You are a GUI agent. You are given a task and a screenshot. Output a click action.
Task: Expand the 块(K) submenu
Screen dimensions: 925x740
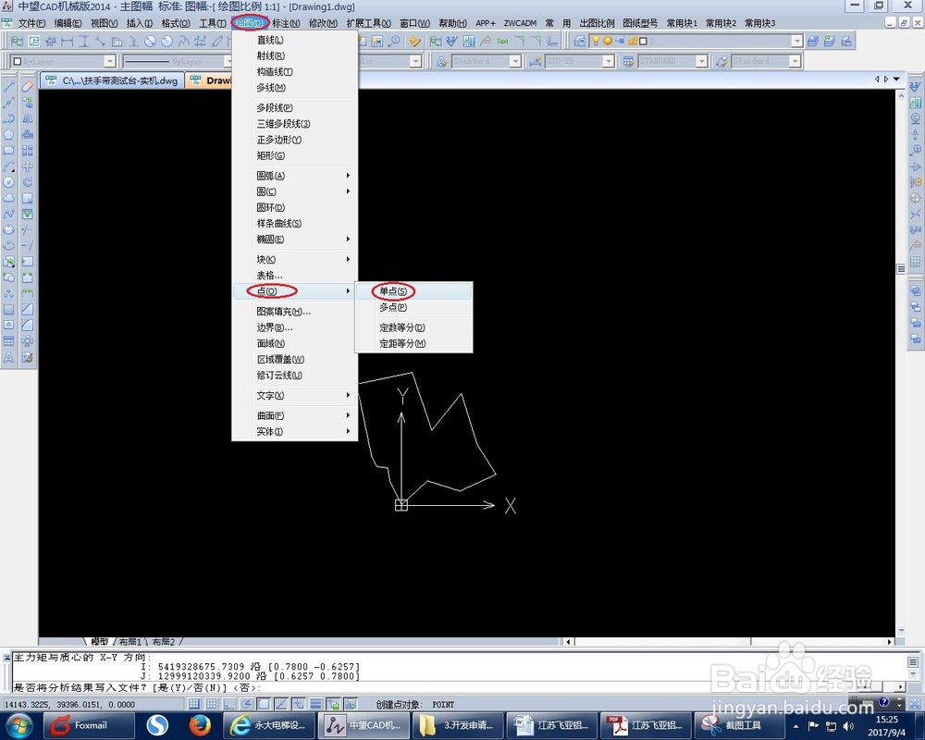pyautogui.click(x=295, y=260)
